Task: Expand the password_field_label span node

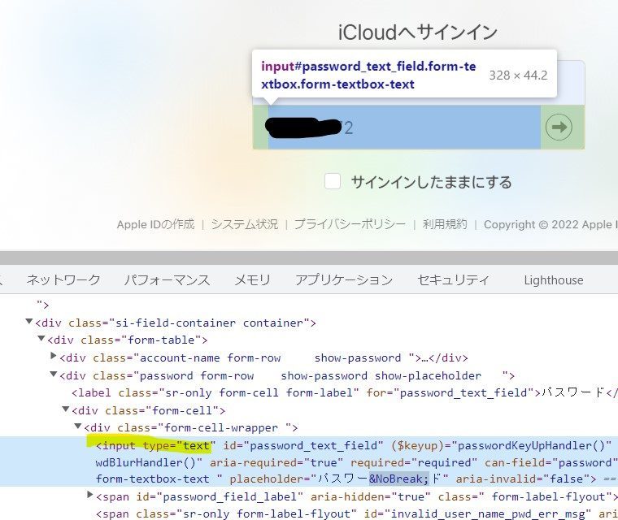Action: click(90, 494)
